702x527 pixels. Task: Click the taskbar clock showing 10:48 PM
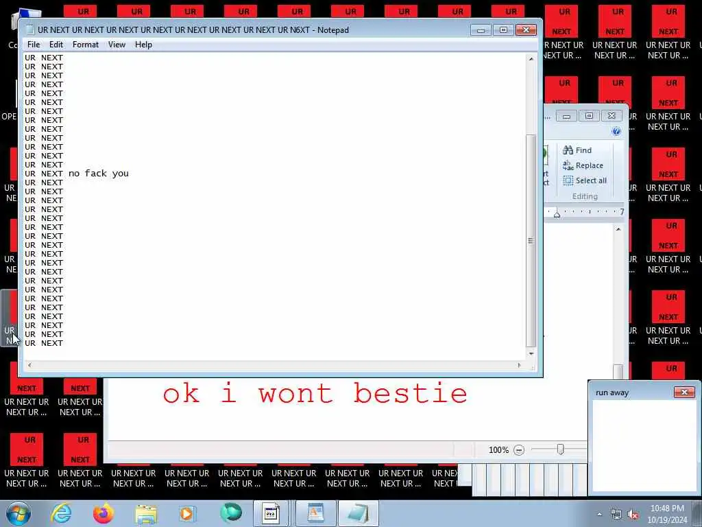[x=667, y=514]
